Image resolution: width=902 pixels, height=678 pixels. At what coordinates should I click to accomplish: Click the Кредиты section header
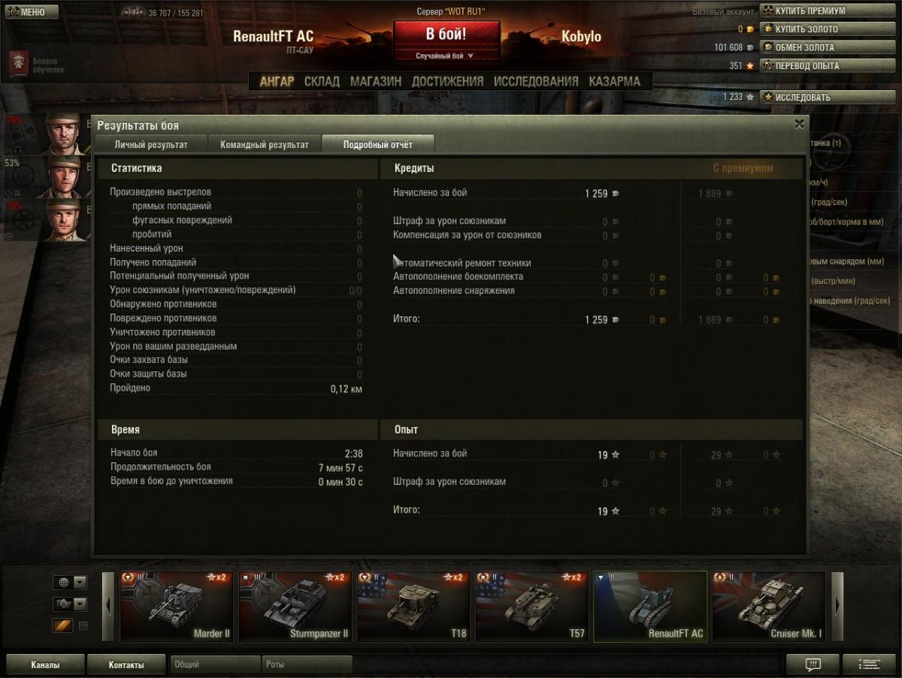click(x=414, y=168)
